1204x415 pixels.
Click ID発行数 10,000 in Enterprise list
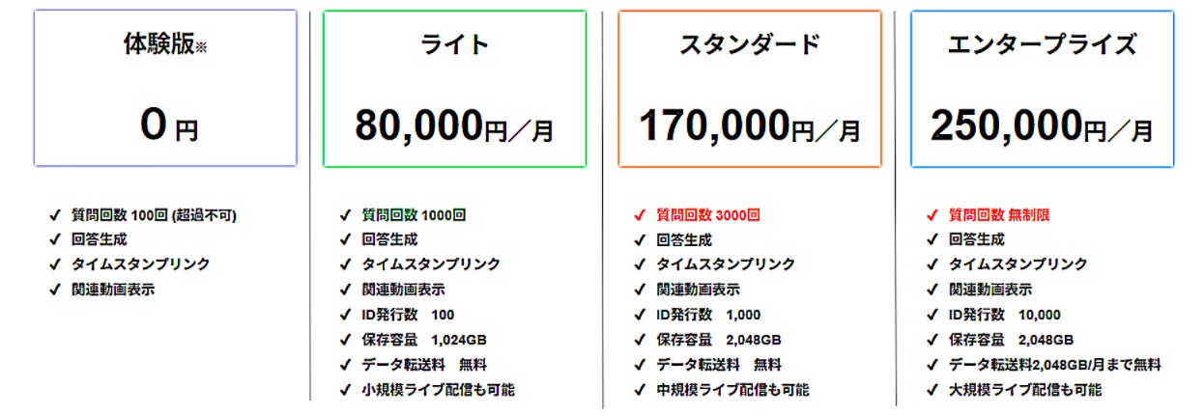tap(1005, 315)
